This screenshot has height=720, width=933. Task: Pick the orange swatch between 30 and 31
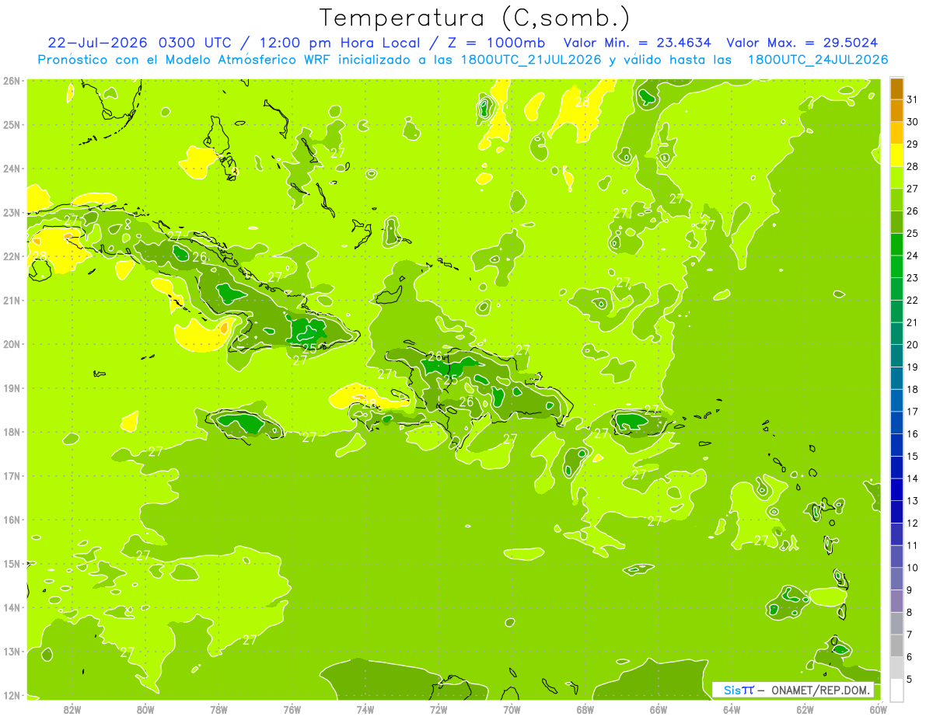896,111
